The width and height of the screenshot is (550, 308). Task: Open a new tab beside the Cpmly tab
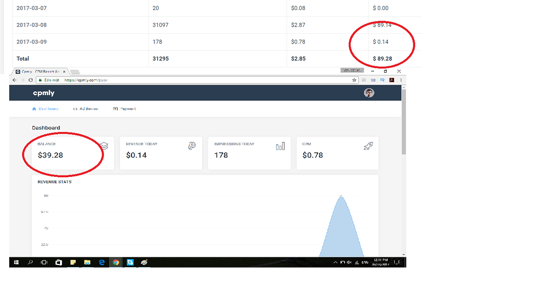pyautogui.click(x=76, y=72)
